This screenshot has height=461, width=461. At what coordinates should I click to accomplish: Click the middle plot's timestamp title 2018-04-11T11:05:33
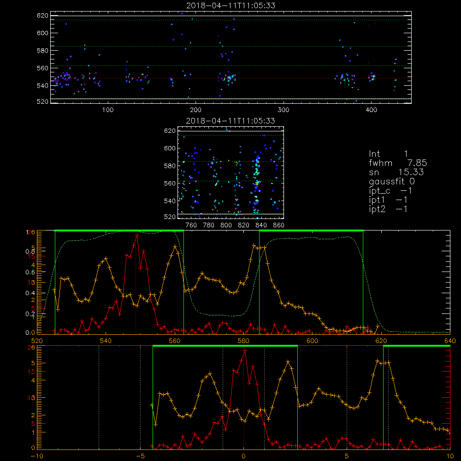tap(231, 121)
